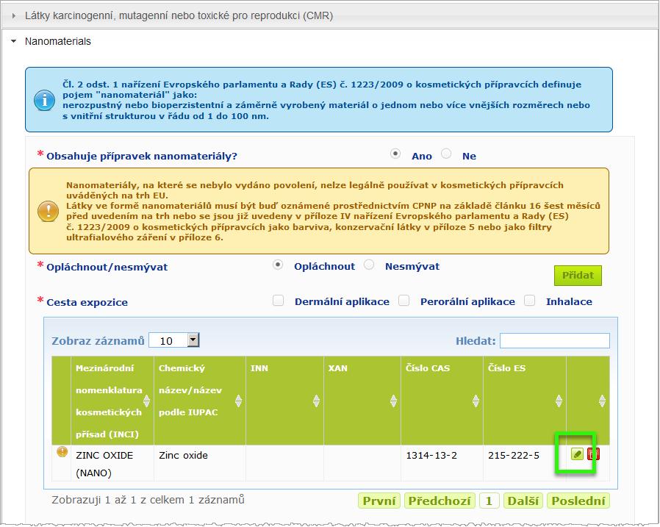This screenshot has width=660, height=527.
Task: Click the Zobrazuji 1 až 1 records status text
Action: pyautogui.click(x=148, y=500)
